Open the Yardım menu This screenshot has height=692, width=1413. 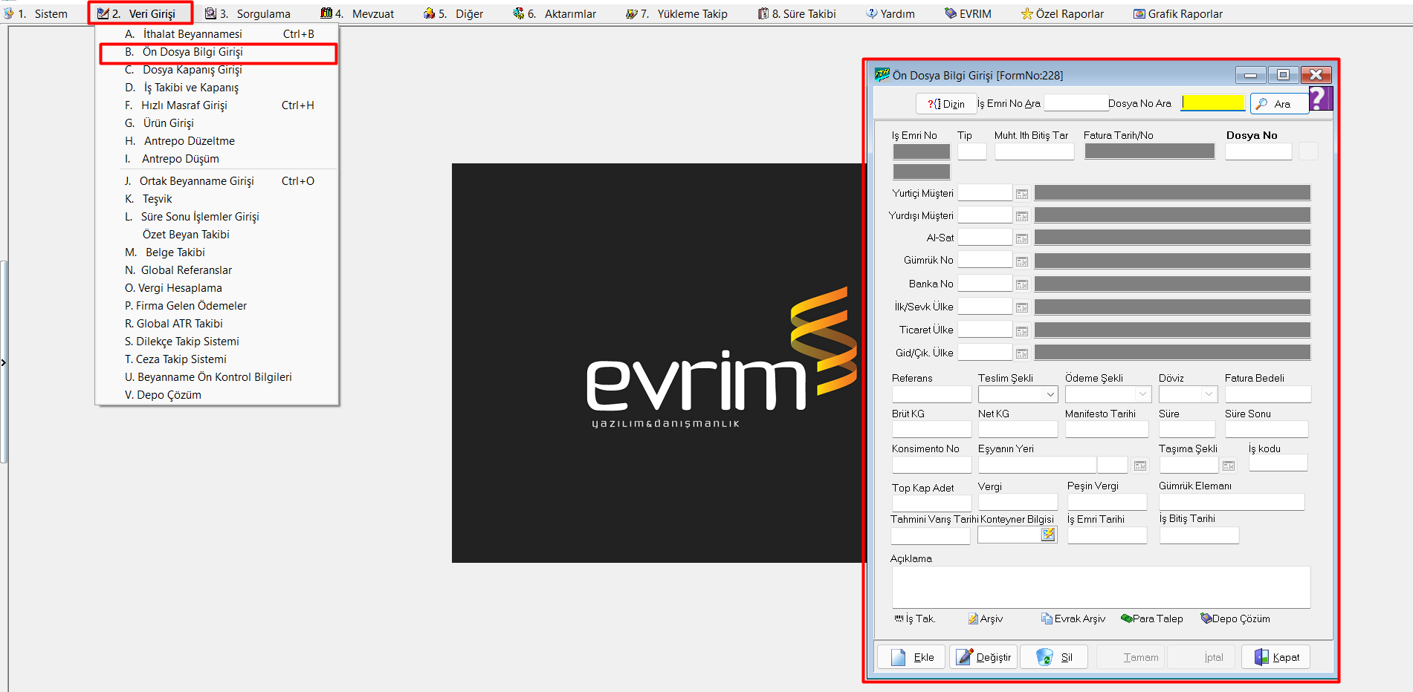(890, 13)
